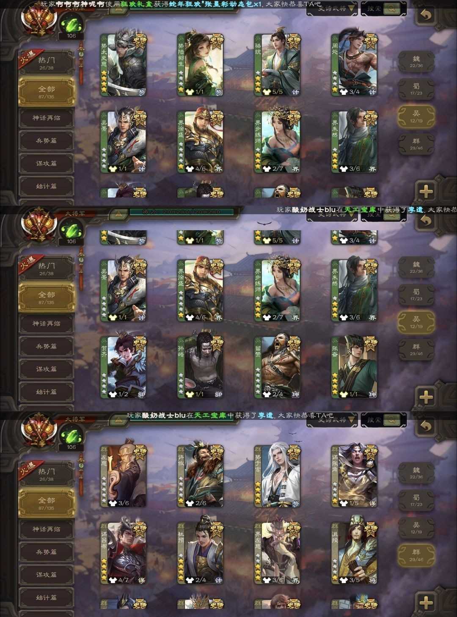The height and width of the screenshot is (617, 457).
Task: Open the 界左慈 hero card
Action: (278, 553)
